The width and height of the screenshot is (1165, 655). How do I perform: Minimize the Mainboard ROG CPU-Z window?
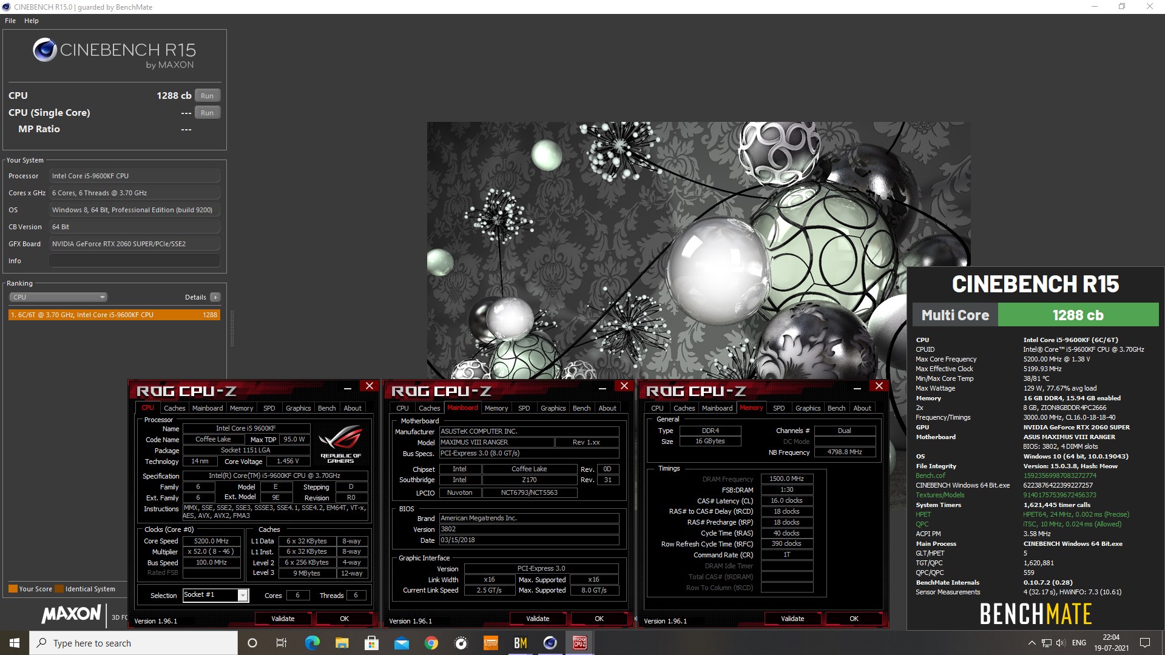pyautogui.click(x=603, y=388)
